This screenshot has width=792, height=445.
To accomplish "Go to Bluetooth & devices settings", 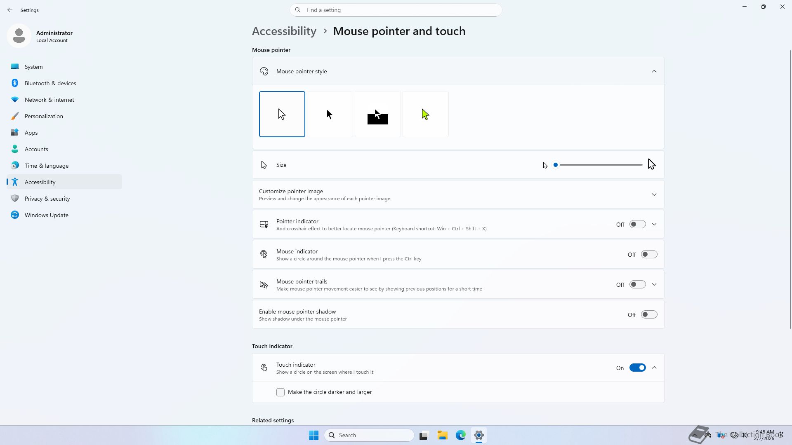I will (50, 83).
